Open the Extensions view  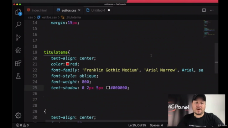point(18,63)
